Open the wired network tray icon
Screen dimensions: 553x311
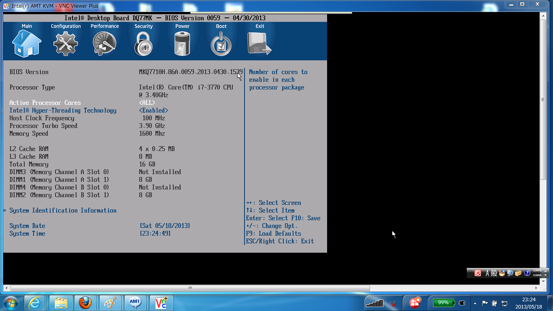[504, 303]
